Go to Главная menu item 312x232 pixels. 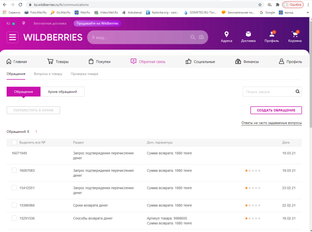pos(17,61)
